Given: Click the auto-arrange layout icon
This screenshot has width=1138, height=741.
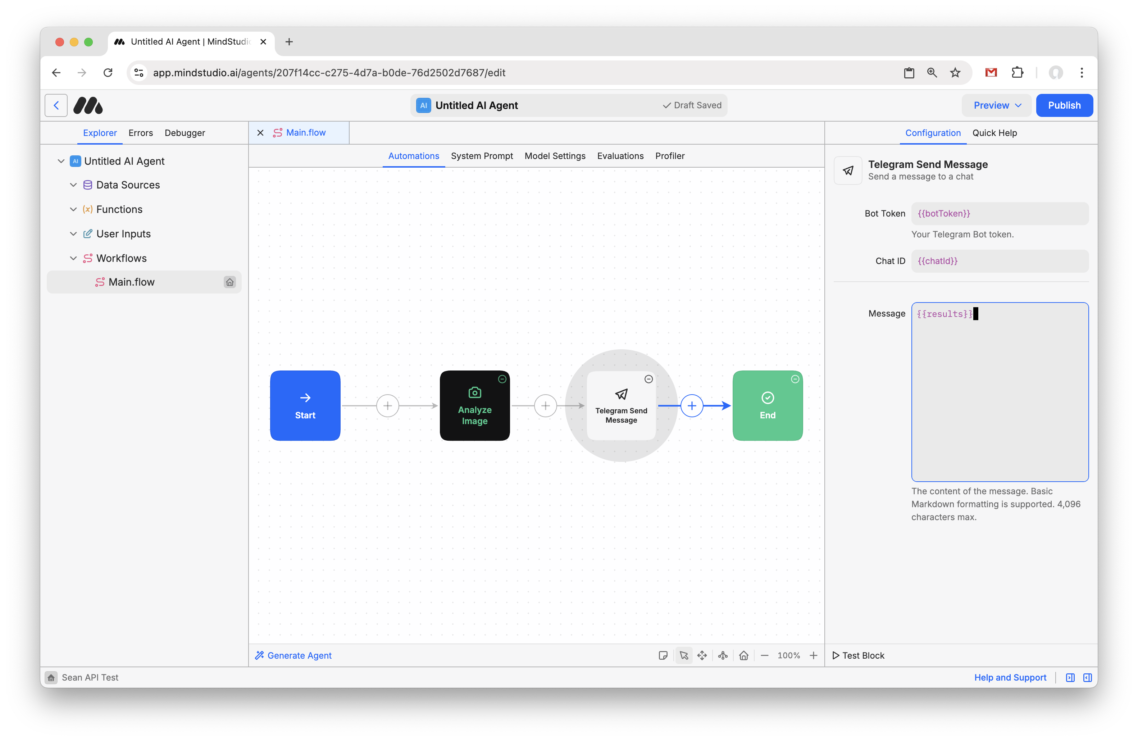Looking at the screenshot, I should (723, 655).
